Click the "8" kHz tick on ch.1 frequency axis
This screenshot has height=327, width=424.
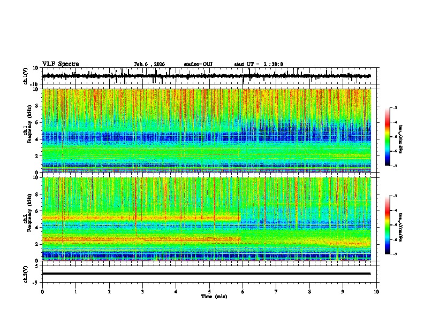point(37,106)
